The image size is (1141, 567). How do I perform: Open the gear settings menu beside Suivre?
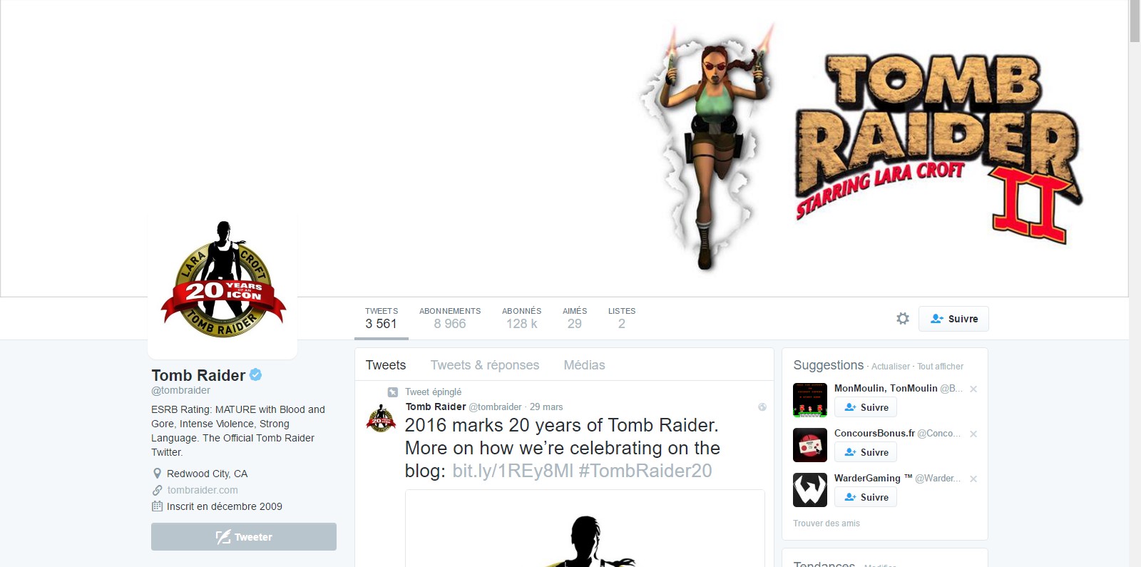(903, 319)
